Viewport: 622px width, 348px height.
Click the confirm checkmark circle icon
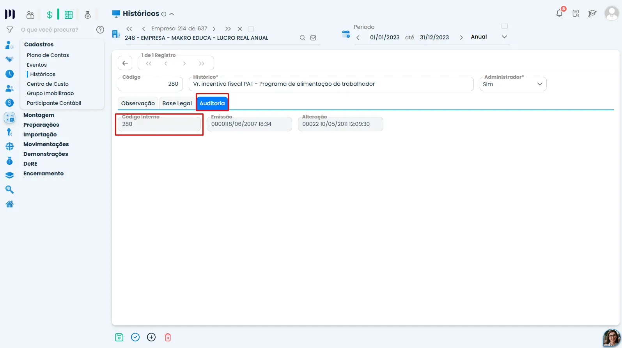pyautogui.click(x=135, y=337)
